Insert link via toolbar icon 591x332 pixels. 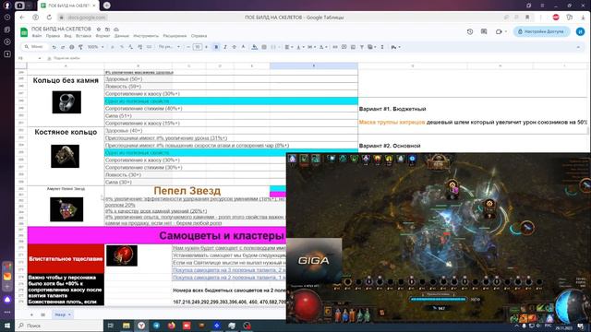point(334,47)
